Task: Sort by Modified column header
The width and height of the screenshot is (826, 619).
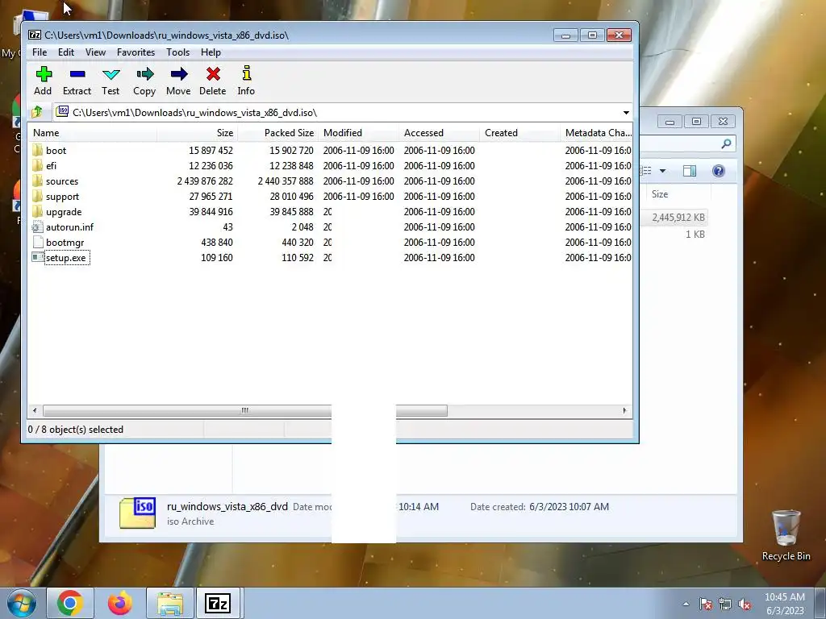Action: 359,133
